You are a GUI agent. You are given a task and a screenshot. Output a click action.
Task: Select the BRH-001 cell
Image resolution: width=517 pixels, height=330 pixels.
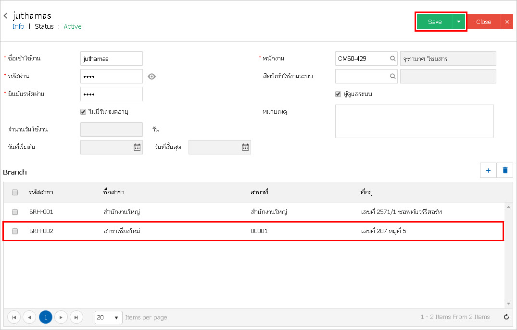click(41, 212)
